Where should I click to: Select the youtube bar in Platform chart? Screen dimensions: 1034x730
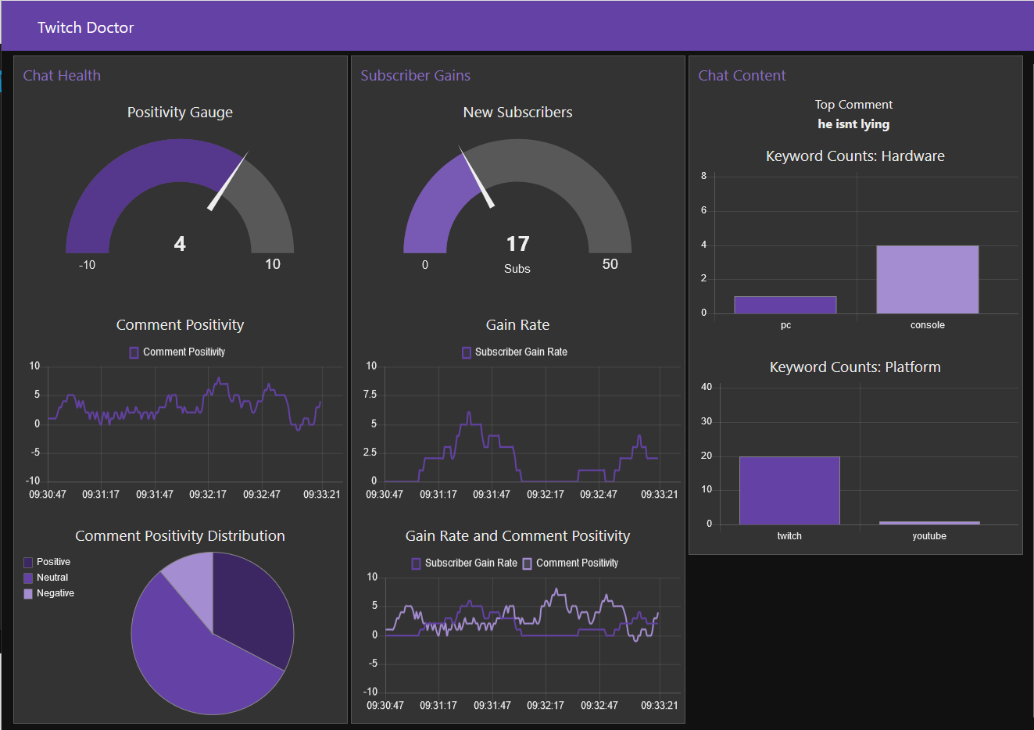click(x=929, y=523)
